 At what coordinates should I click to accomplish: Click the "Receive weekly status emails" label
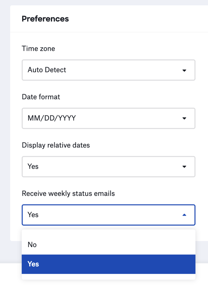click(x=68, y=194)
